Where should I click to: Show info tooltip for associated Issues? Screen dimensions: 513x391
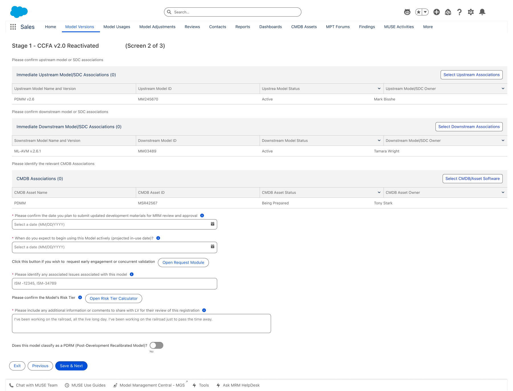coord(132,274)
